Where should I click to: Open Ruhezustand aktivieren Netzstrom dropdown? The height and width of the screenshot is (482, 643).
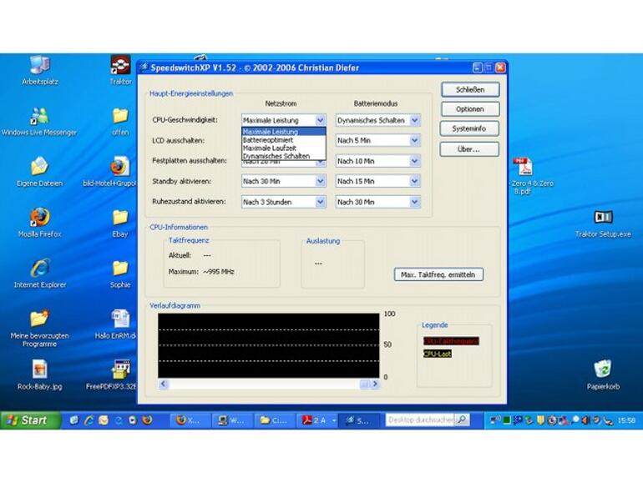(x=320, y=202)
